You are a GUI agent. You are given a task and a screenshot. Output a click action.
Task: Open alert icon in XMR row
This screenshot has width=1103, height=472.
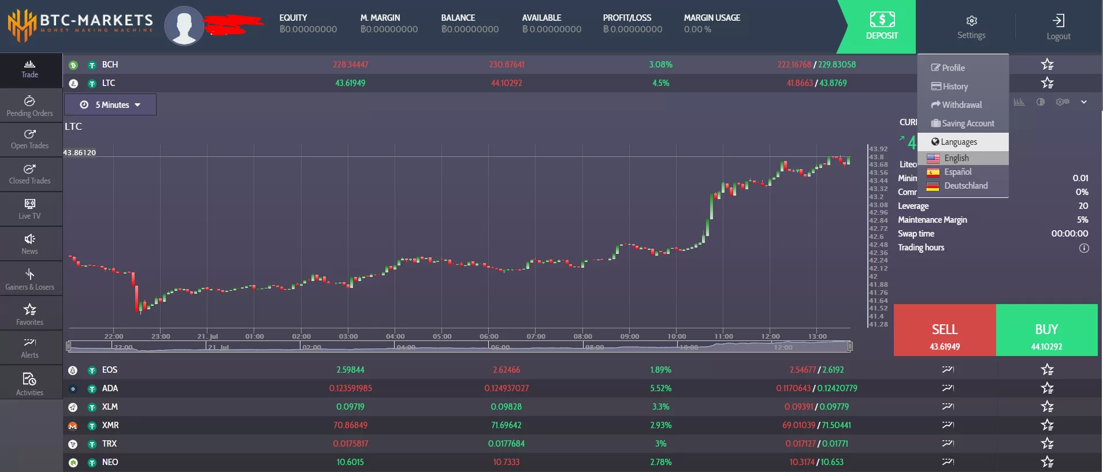pyautogui.click(x=948, y=425)
